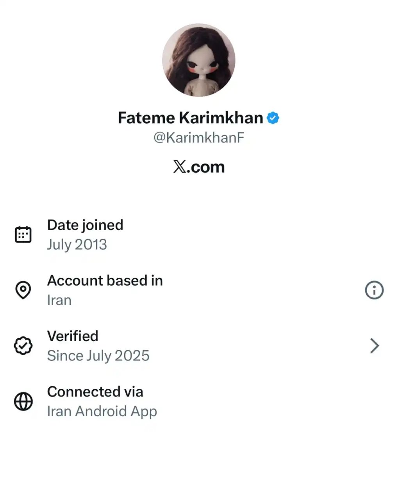Tap the July 2013 join date text

pos(77,245)
